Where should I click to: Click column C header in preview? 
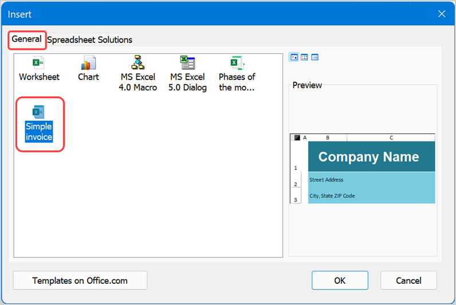391,138
